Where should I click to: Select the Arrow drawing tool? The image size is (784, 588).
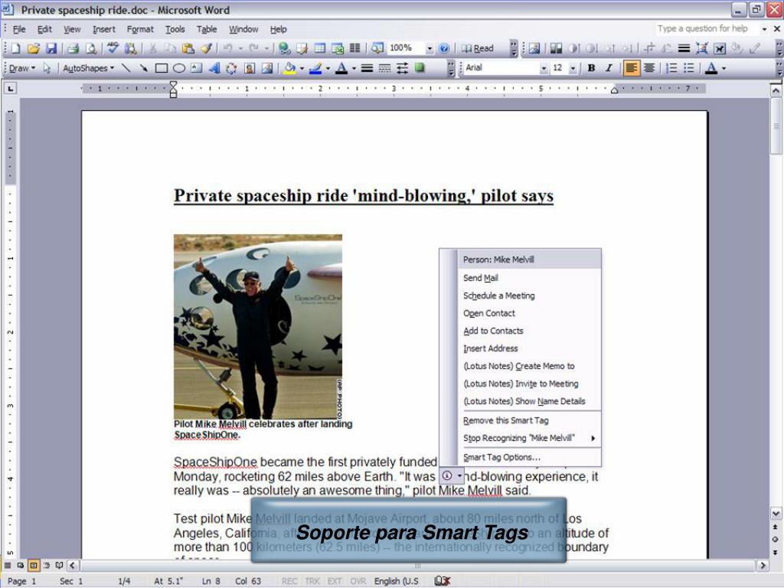click(x=143, y=68)
